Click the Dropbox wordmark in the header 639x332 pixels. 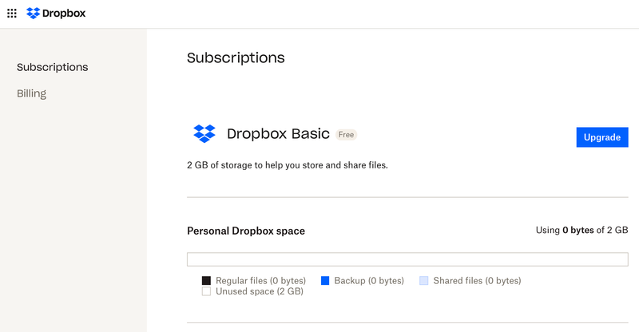65,14
